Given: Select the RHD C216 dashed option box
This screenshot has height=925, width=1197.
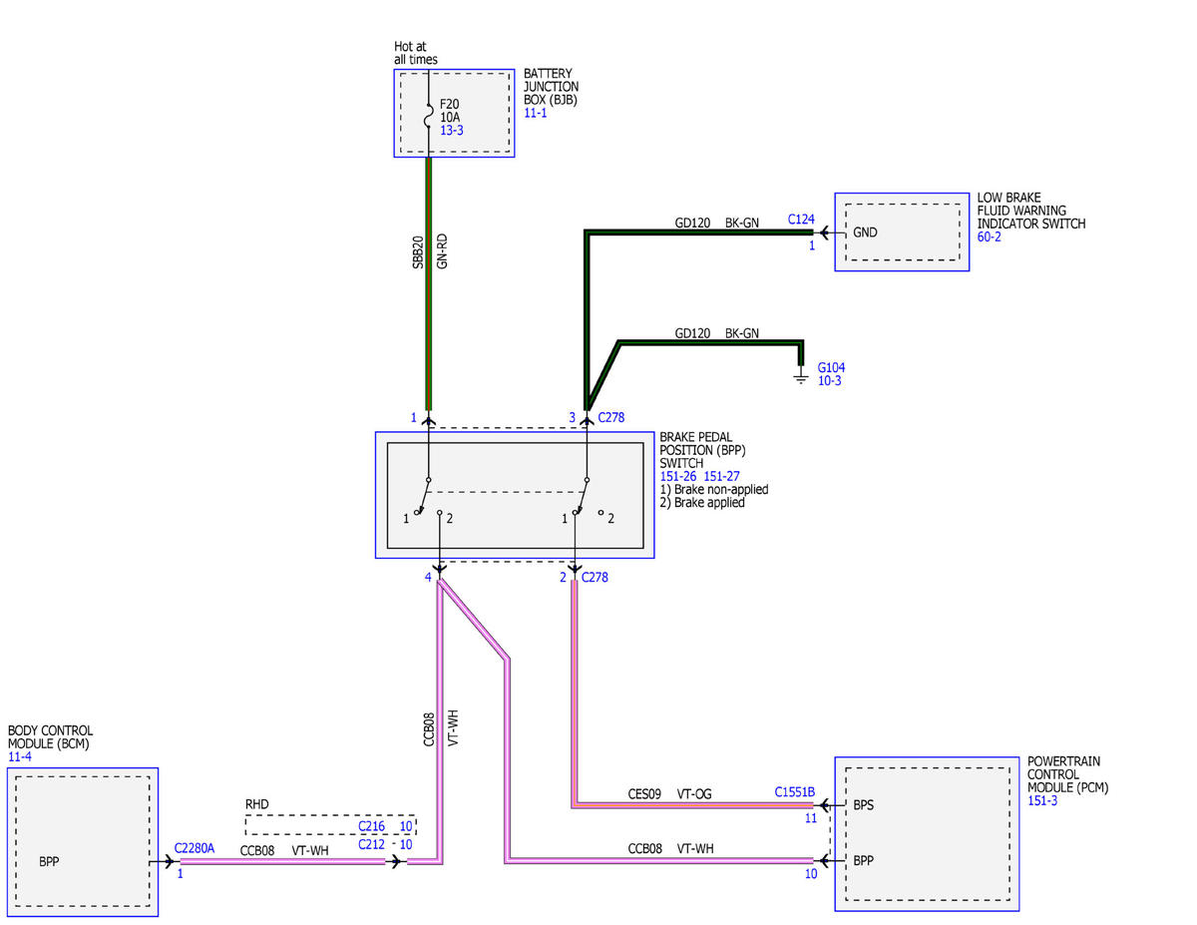Looking at the screenshot, I should [330, 825].
